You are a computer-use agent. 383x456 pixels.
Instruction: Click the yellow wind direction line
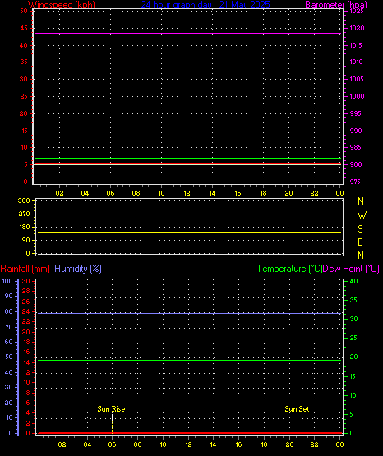pyautogui.click(x=189, y=232)
